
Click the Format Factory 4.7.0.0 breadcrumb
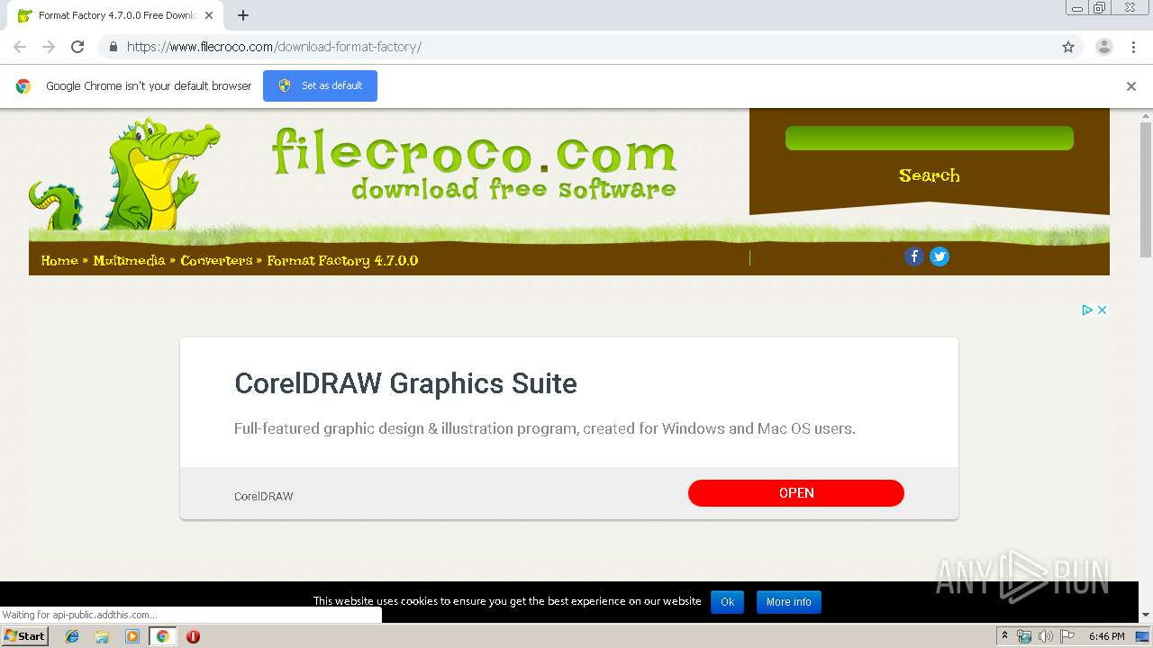(x=342, y=260)
